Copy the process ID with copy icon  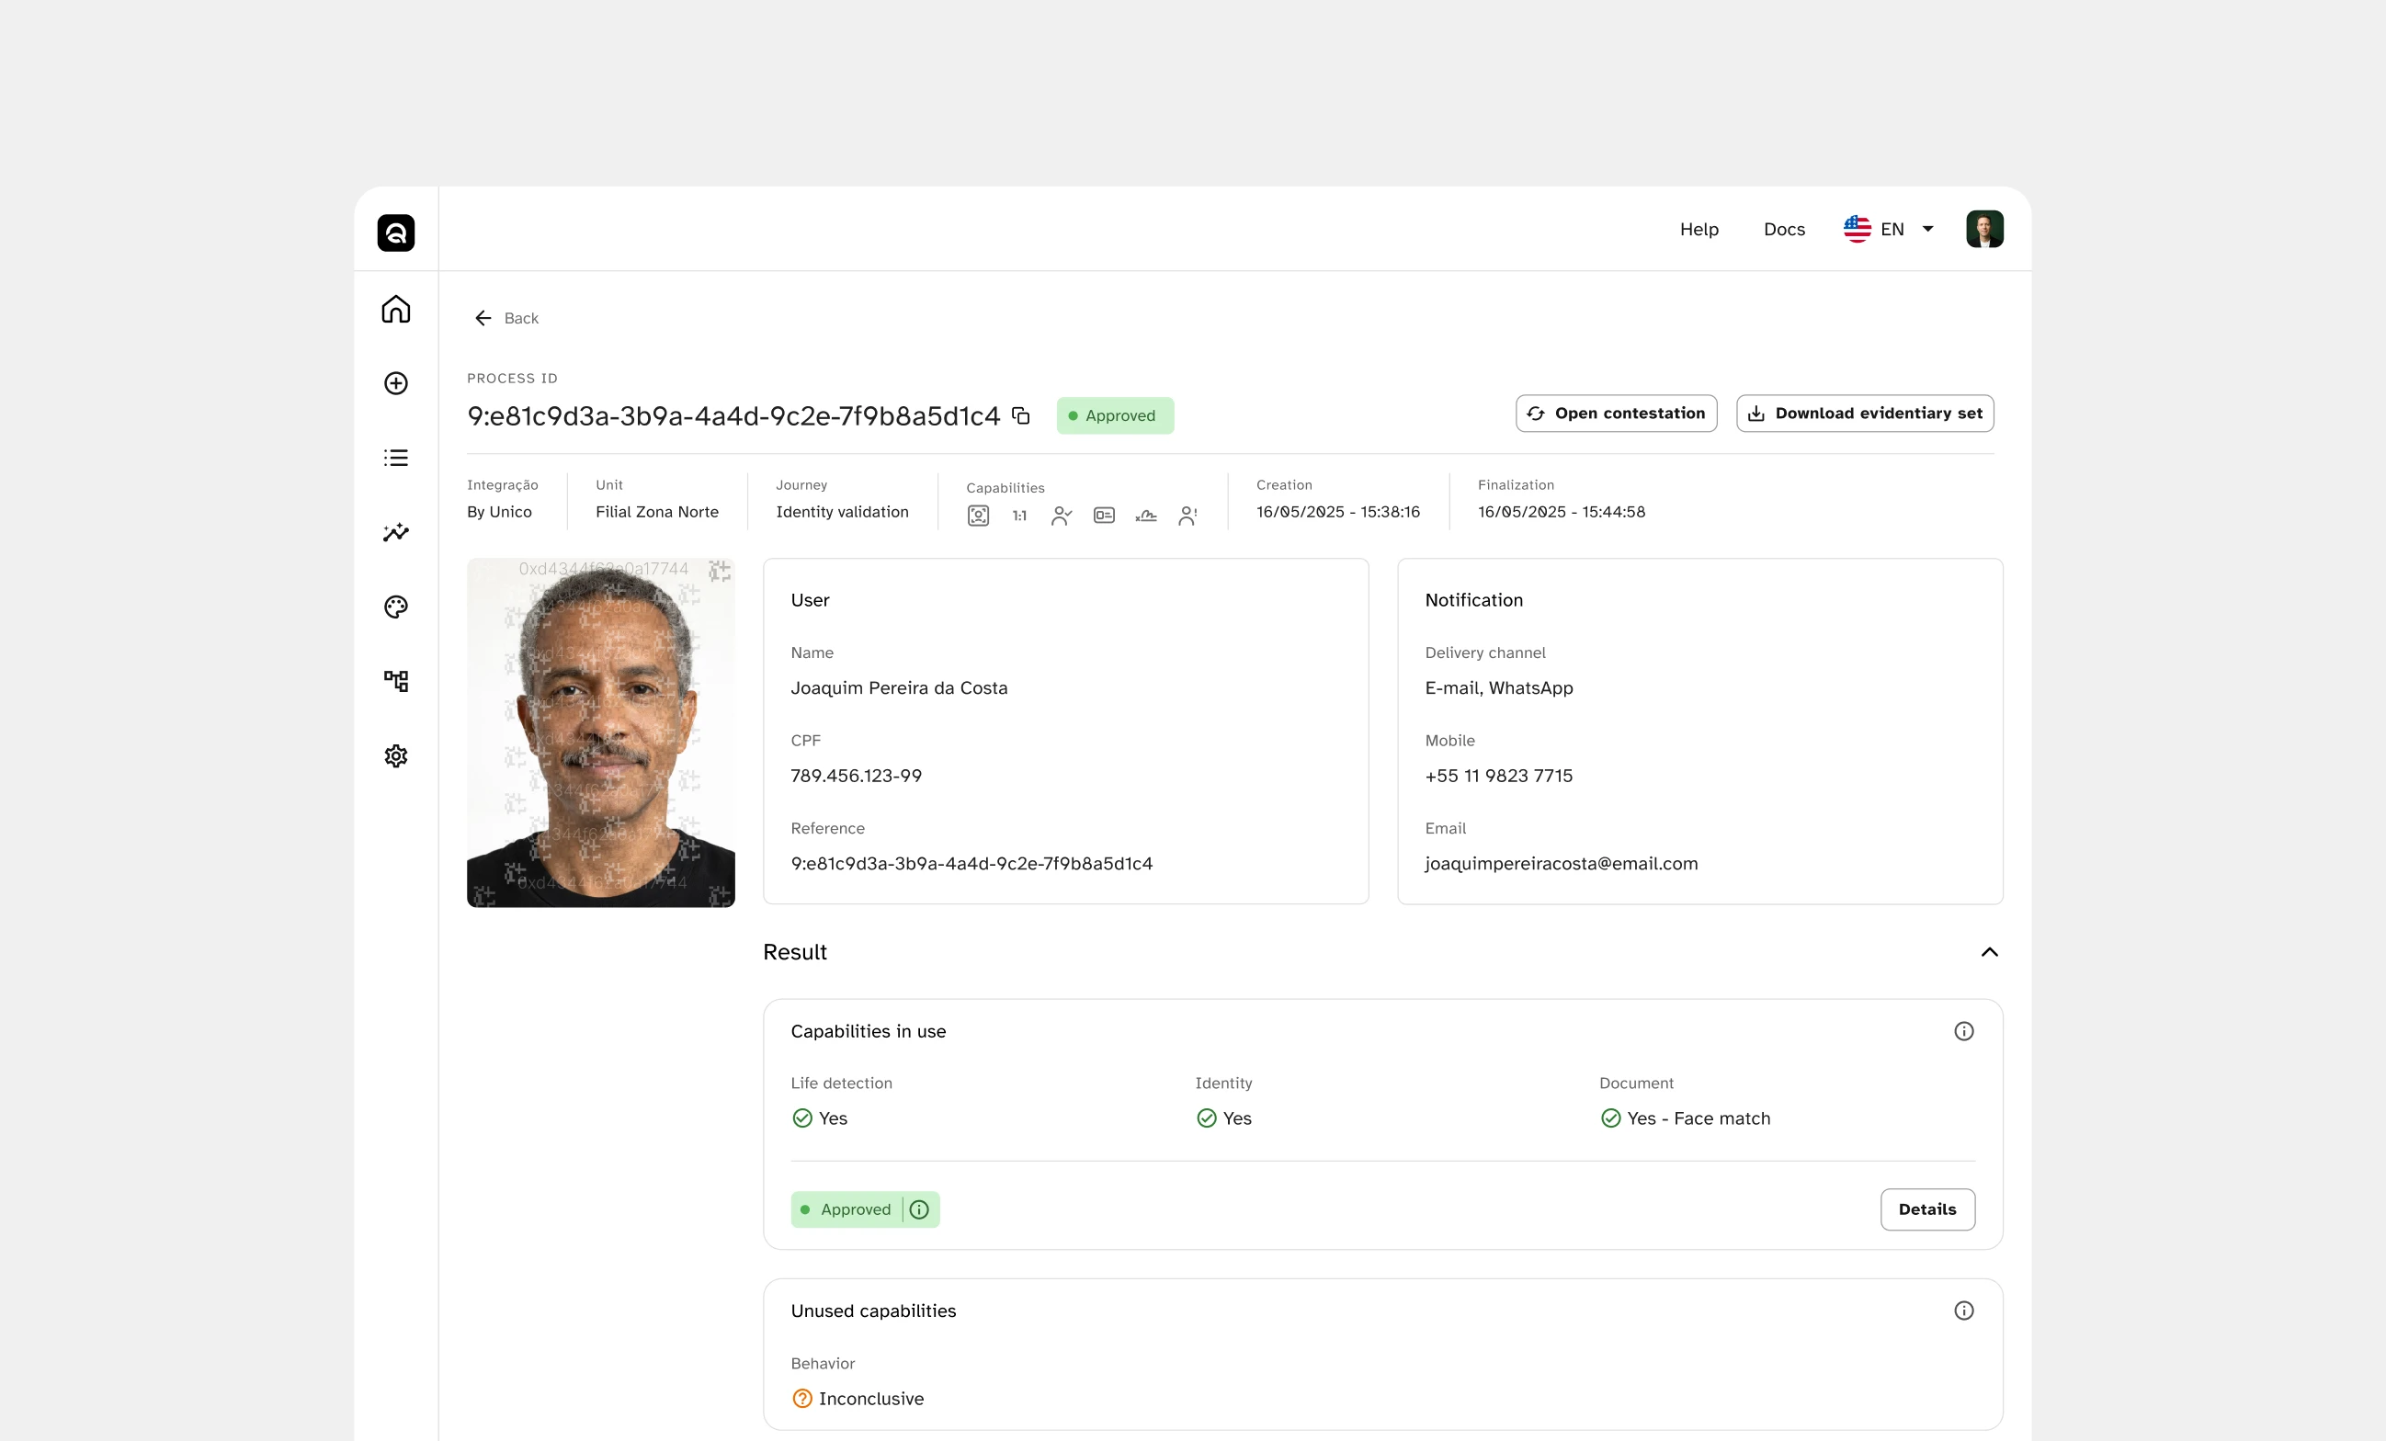pyautogui.click(x=1020, y=415)
